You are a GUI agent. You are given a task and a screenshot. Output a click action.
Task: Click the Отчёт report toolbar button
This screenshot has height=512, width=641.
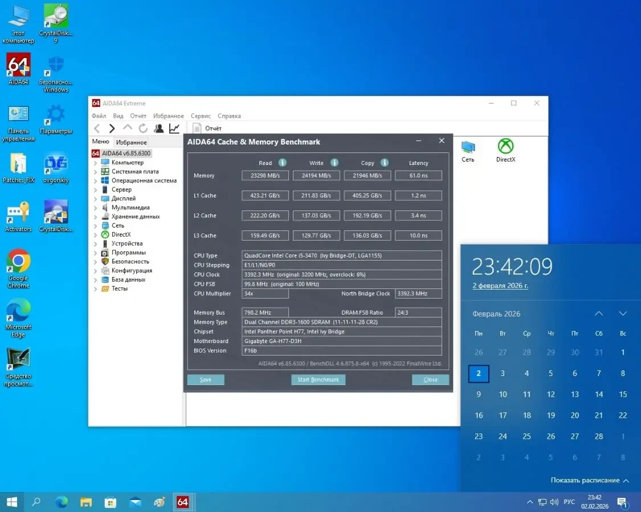(x=207, y=128)
